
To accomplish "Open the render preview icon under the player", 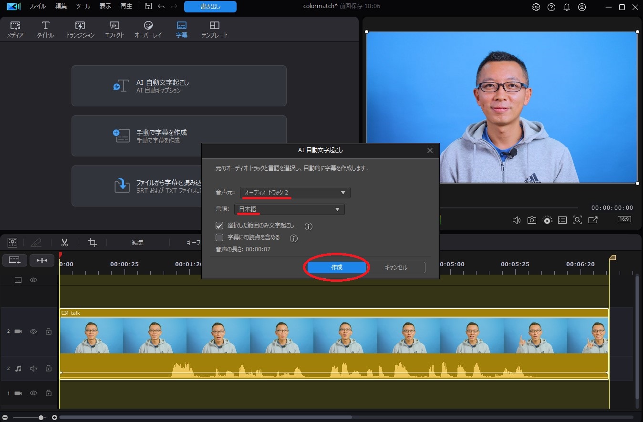I will pos(547,220).
